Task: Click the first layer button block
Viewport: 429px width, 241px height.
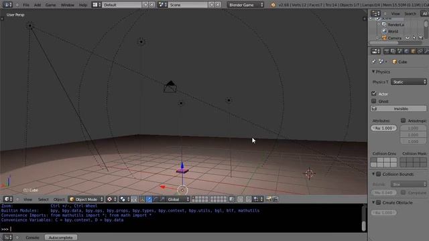Action: click(200, 199)
